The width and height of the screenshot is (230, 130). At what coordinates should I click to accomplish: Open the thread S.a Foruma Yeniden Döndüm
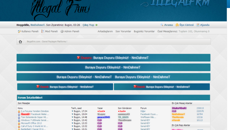(x=35, y=111)
